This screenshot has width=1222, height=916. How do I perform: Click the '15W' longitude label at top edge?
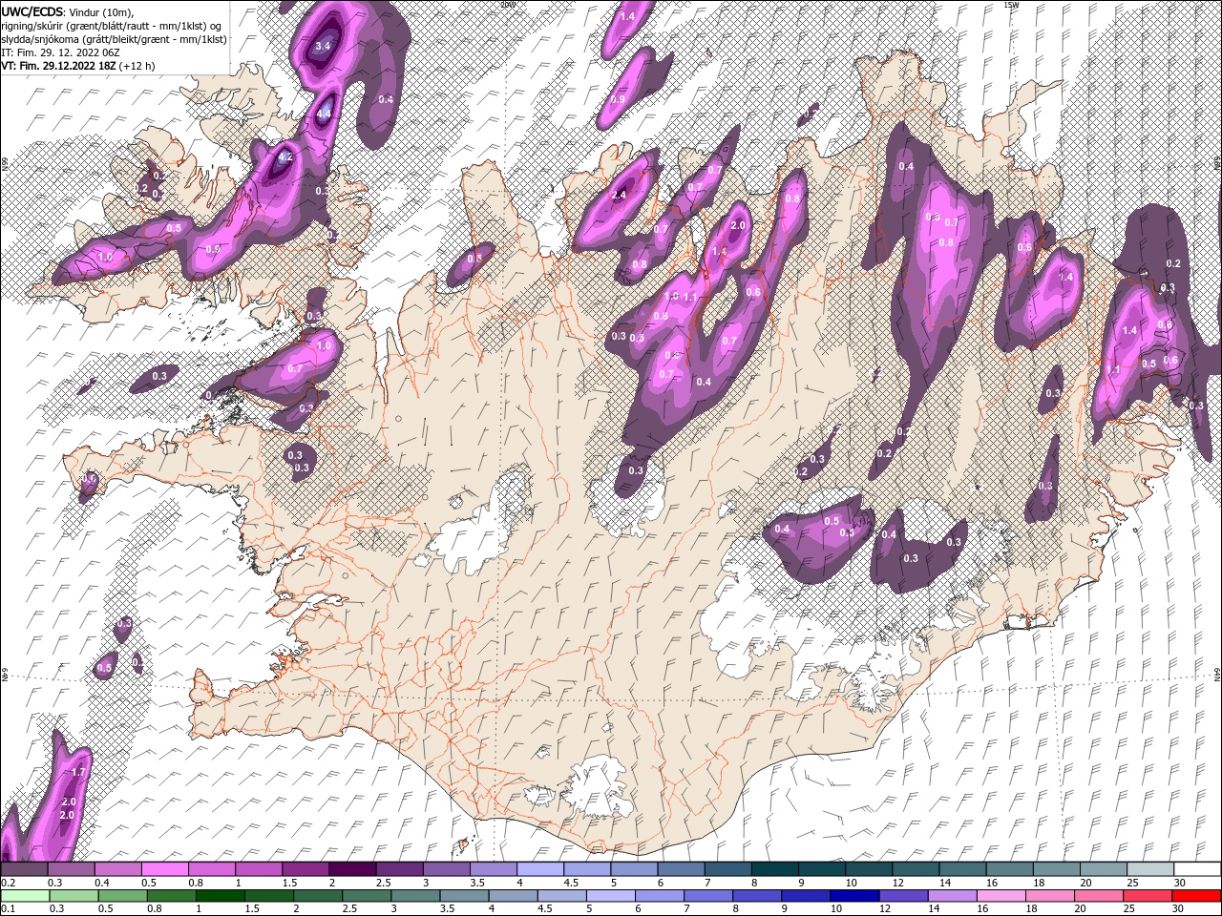[x=1011, y=5]
